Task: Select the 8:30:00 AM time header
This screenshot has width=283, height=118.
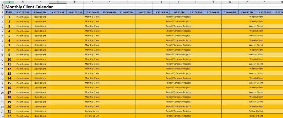Action: (23, 12)
